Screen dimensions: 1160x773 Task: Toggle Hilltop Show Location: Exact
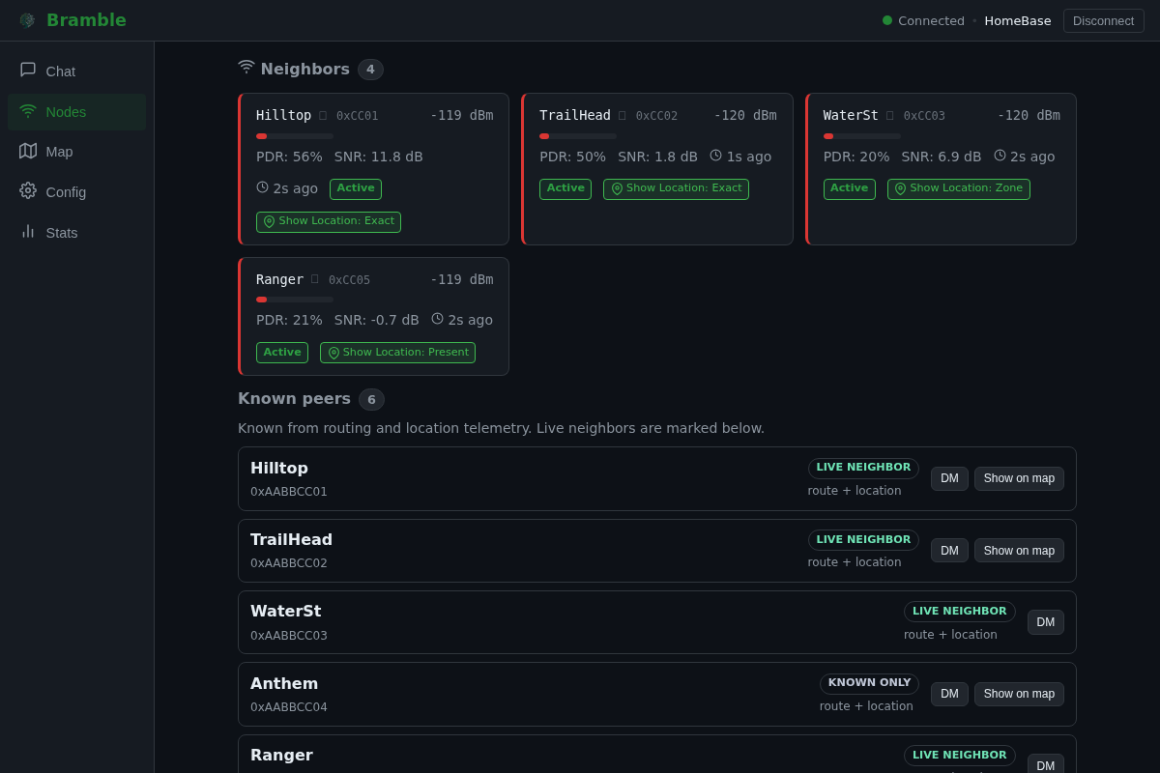coord(329,222)
